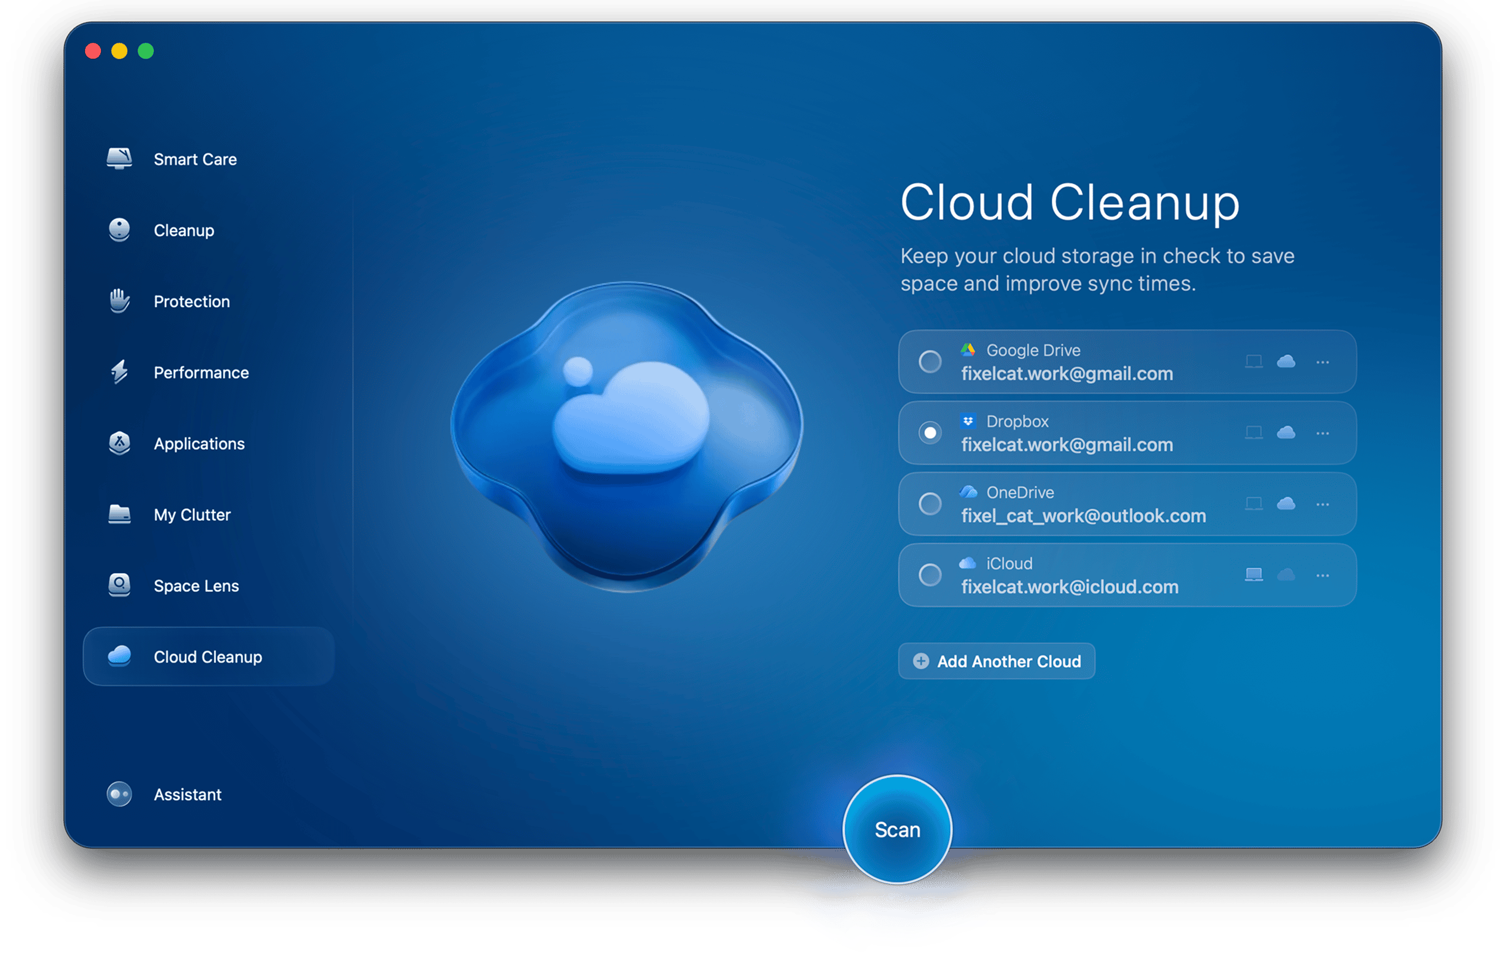Select the OneDrive account
1506x955 pixels.
(930, 504)
